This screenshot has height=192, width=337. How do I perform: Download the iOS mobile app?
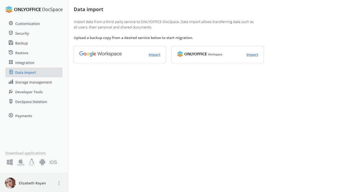[53, 162]
